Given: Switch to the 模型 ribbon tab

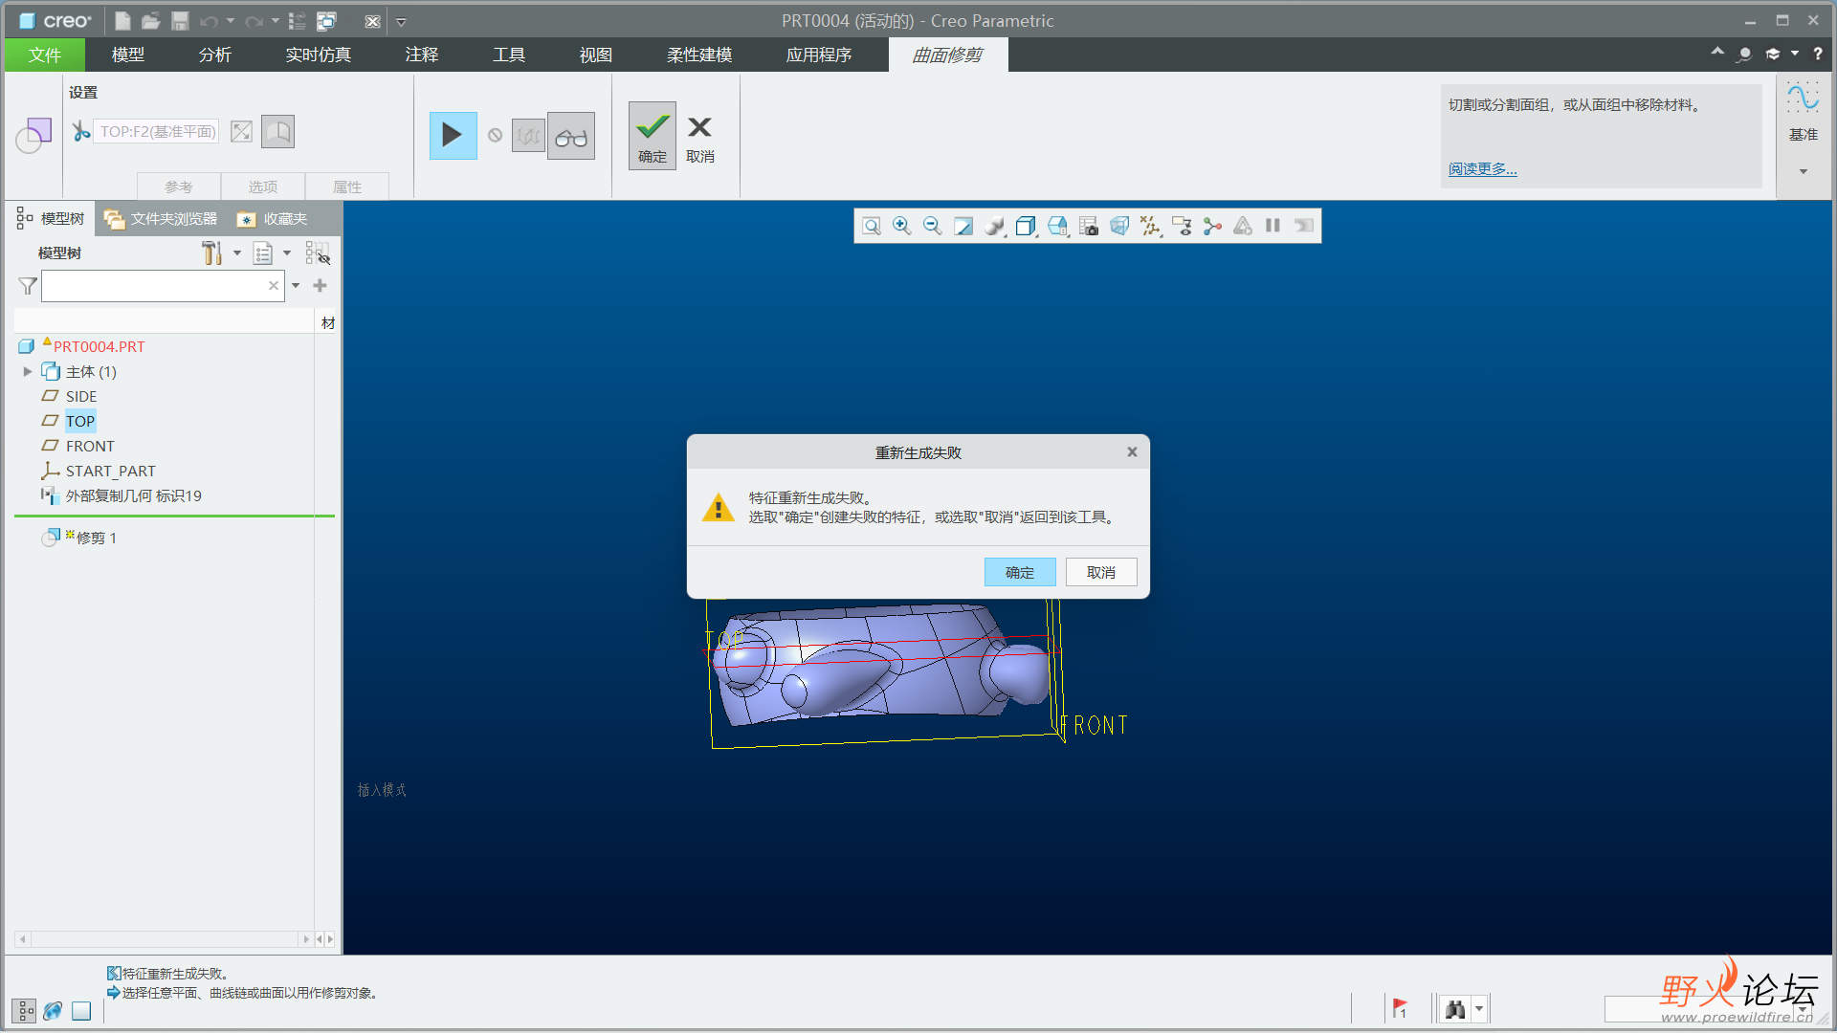Looking at the screenshot, I should click(x=128, y=55).
